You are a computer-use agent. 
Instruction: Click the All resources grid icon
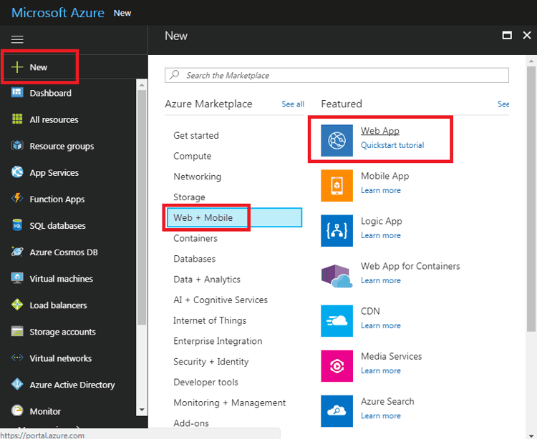click(17, 119)
